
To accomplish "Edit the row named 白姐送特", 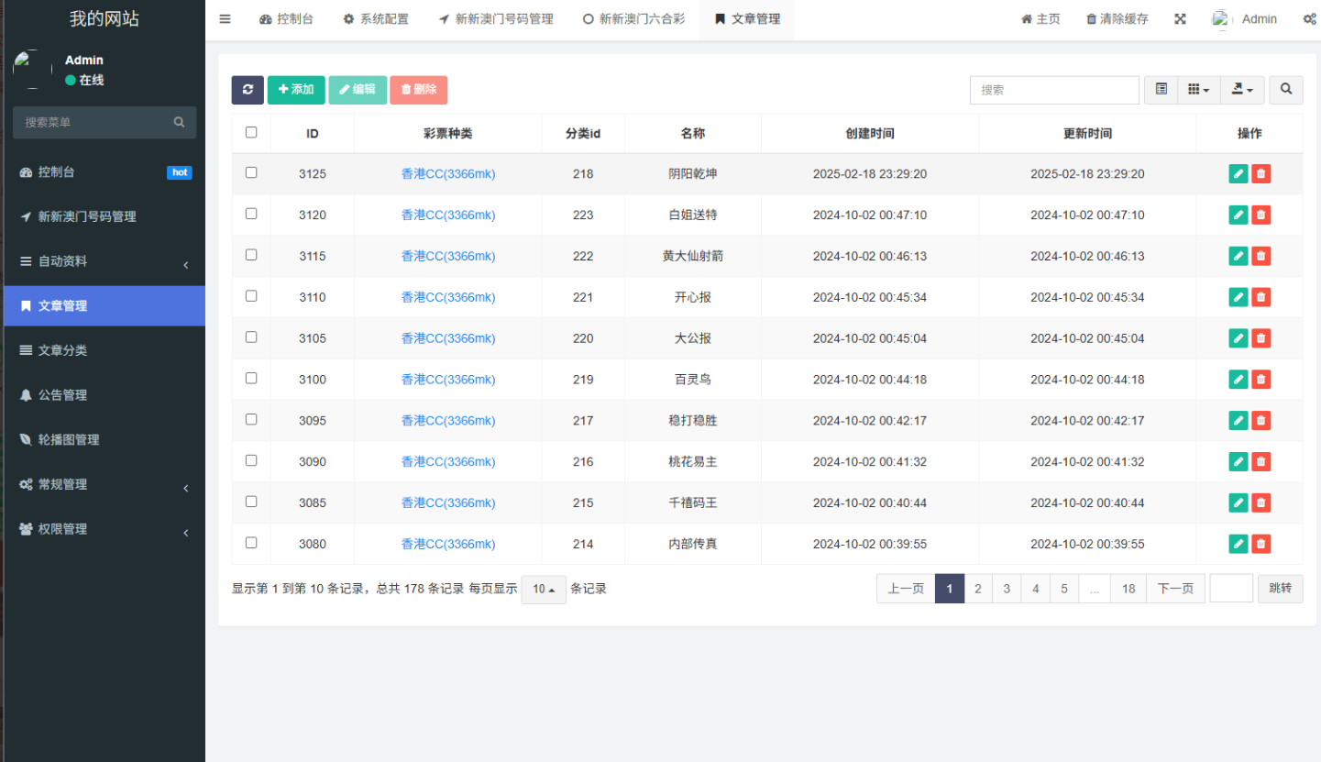I will (x=1238, y=215).
